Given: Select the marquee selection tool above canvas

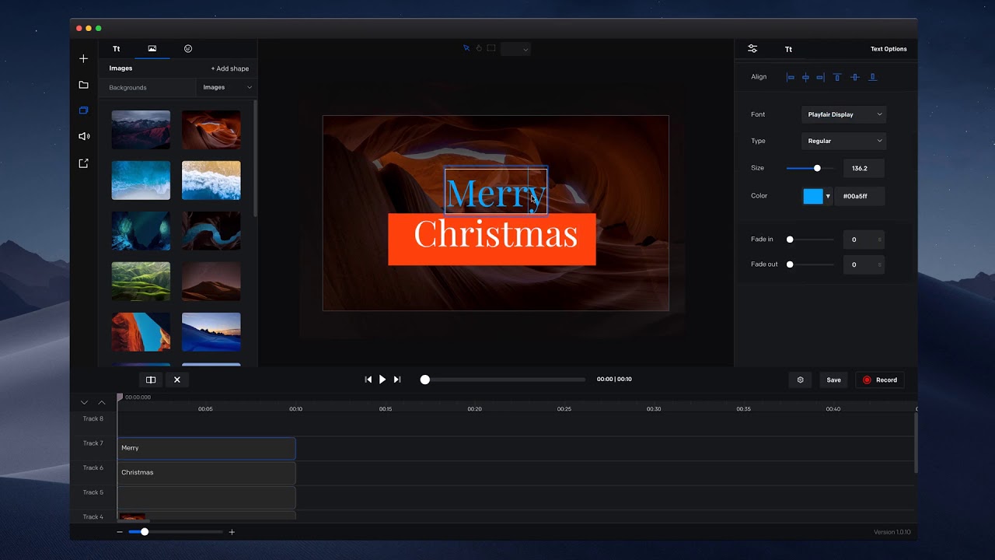Looking at the screenshot, I should 491,48.
